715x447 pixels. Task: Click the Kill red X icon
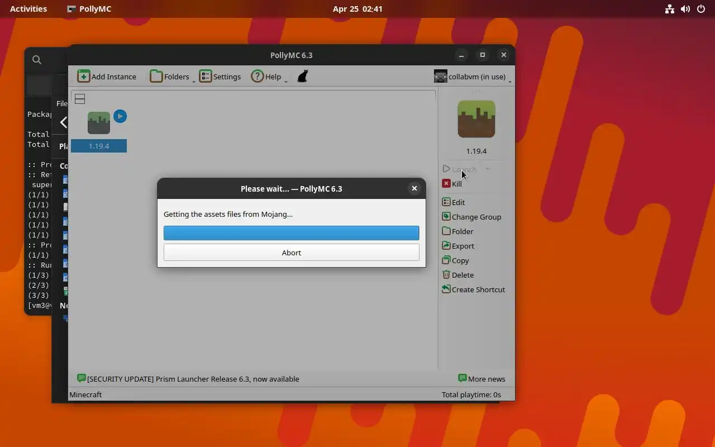446,183
